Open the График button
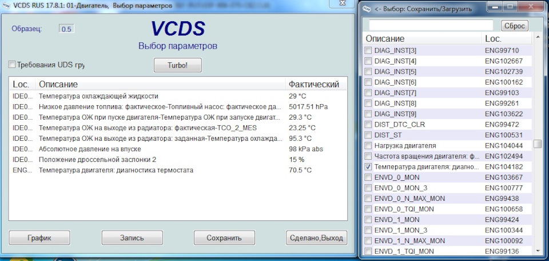This screenshot has height=261, width=549. click(39, 238)
